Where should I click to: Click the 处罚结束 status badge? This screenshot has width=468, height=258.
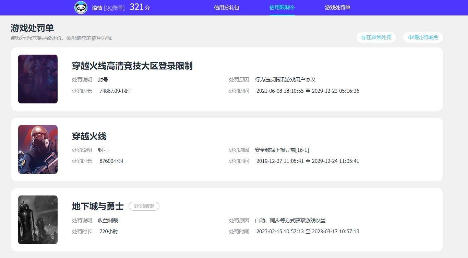tap(144, 206)
